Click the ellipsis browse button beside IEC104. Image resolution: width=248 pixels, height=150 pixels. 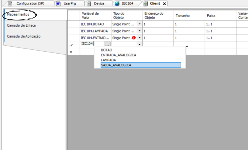[107, 45]
